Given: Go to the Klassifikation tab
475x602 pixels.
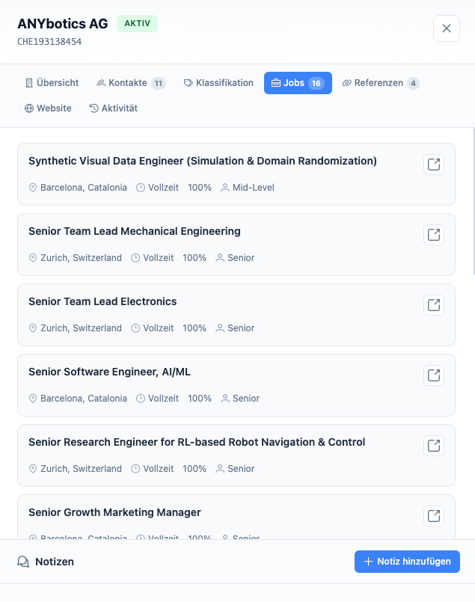Looking at the screenshot, I should (218, 83).
